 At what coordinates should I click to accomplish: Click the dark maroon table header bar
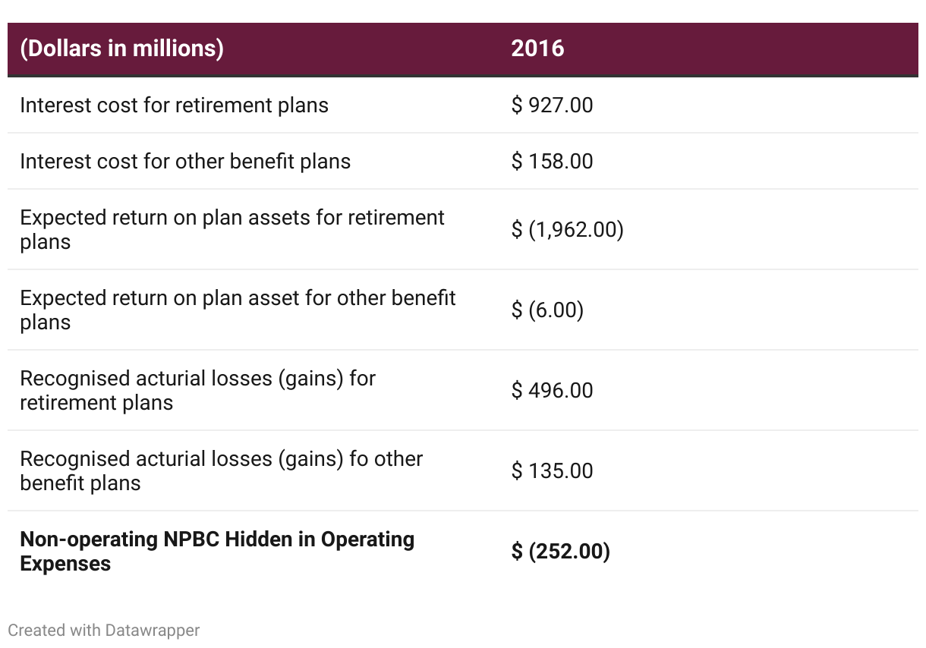pyautogui.click(x=463, y=49)
